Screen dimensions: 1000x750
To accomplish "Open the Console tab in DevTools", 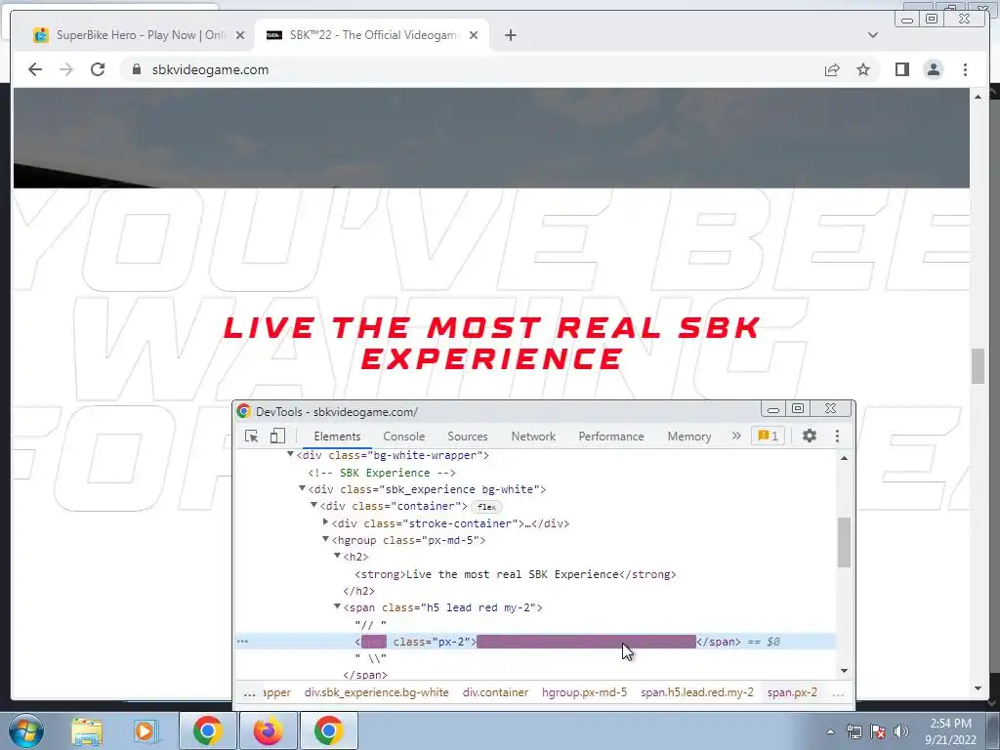I will (x=403, y=437).
